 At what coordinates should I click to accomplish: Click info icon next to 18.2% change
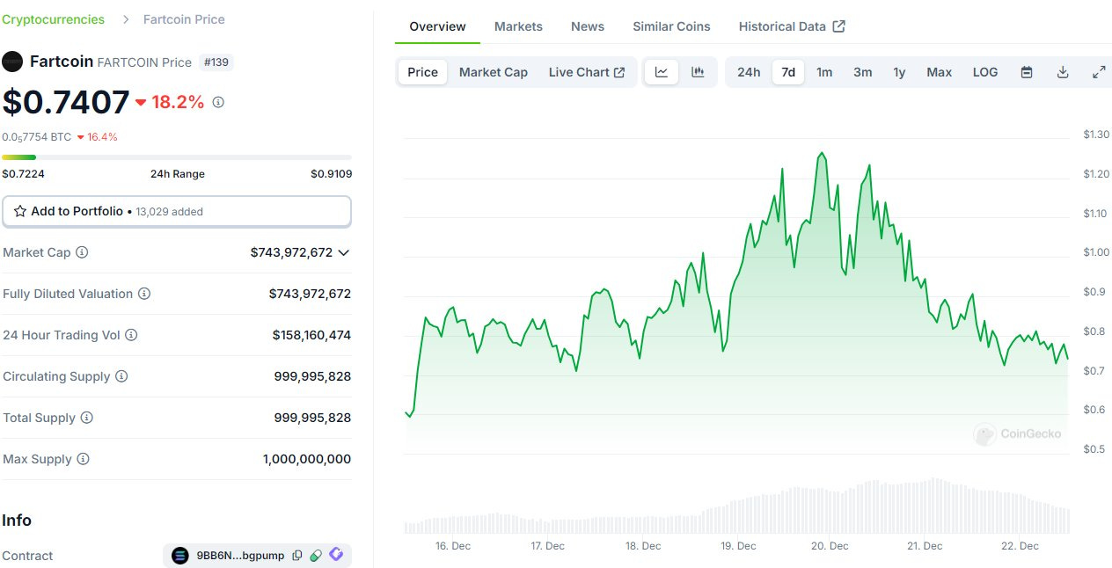[x=218, y=102]
